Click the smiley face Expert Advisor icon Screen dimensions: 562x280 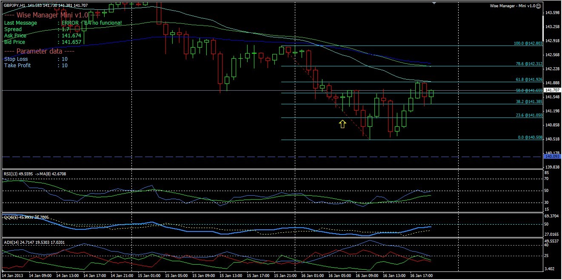click(539, 6)
